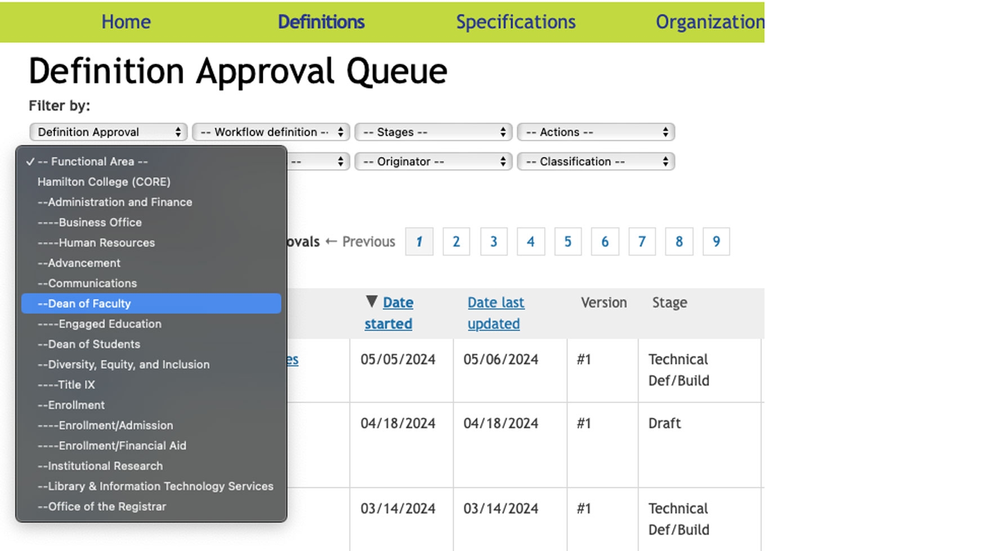Select Enrollment/Admission option
Screen dimensions: 982x551
click(151, 425)
